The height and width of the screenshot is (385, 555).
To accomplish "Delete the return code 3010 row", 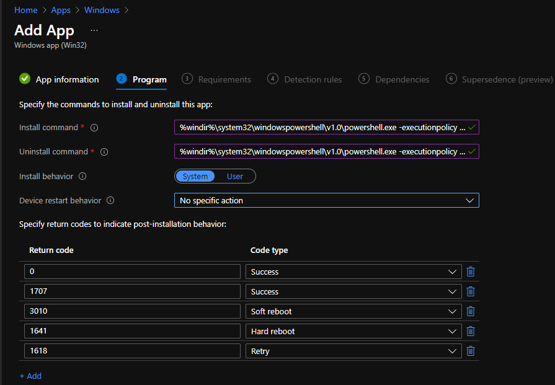I will (470, 311).
